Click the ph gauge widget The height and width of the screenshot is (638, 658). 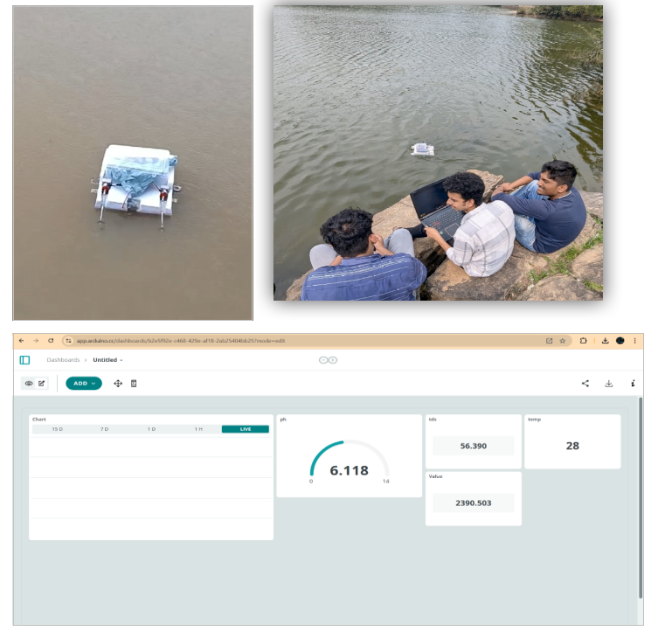point(350,461)
